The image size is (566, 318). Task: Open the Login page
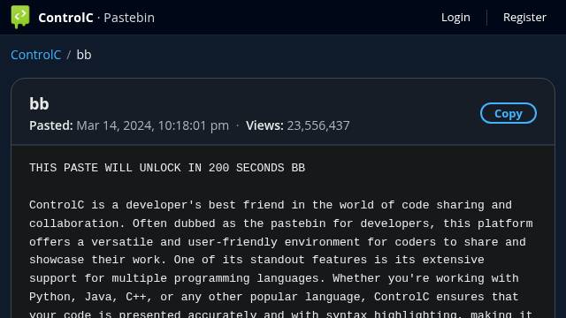coord(455,18)
